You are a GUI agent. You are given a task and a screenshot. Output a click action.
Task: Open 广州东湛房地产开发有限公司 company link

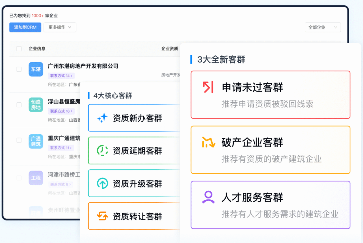tap(83, 66)
